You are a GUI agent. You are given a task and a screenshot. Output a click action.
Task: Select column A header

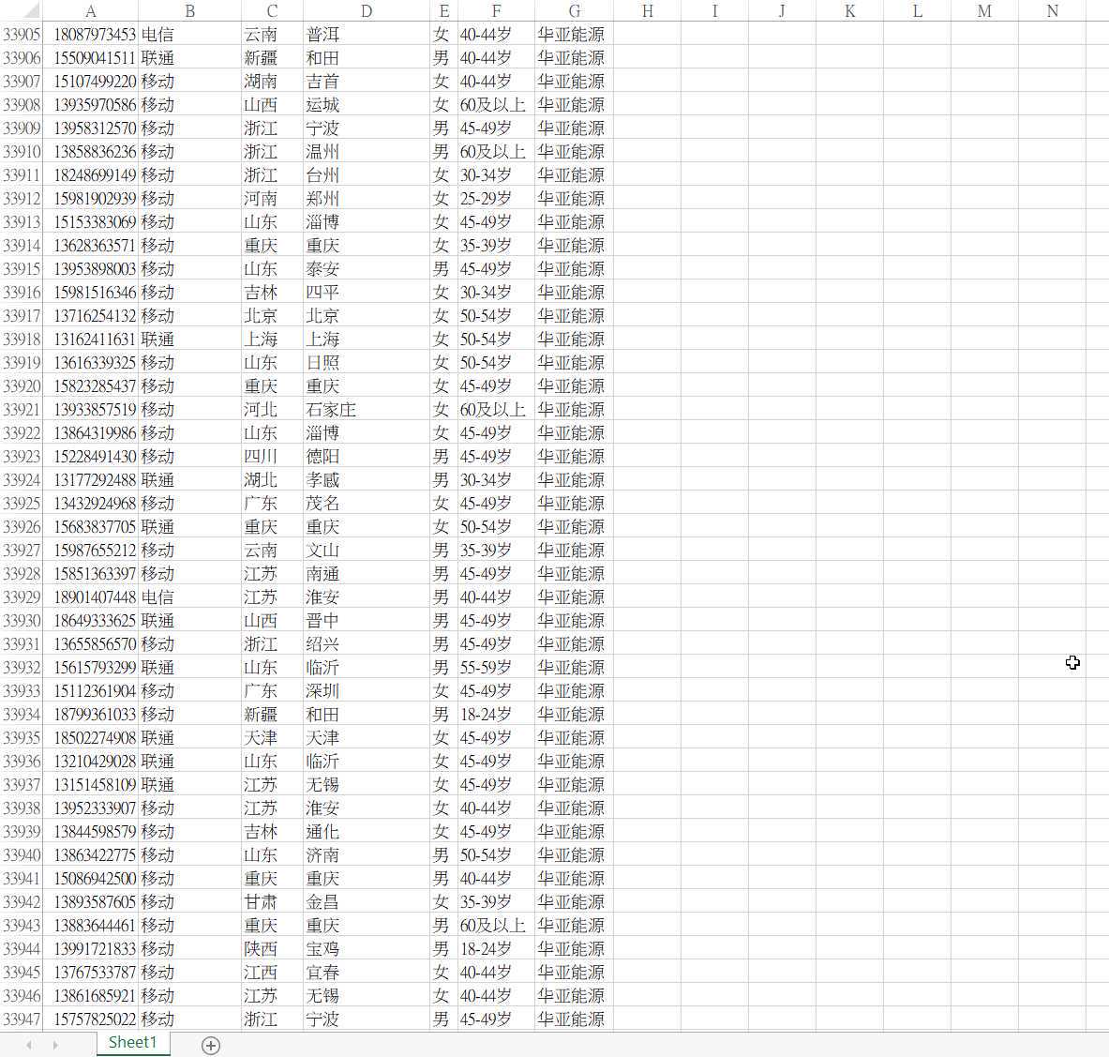tap(91, 10)
